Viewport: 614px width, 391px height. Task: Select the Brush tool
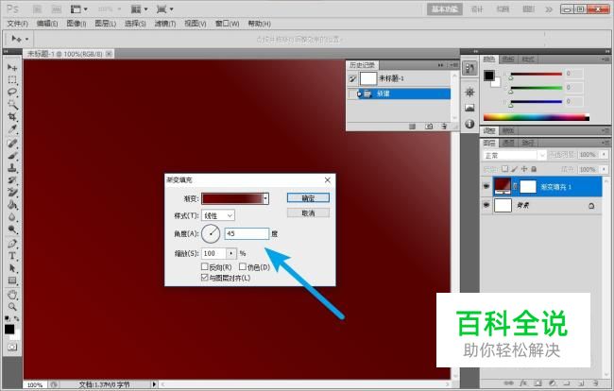click(12, 156)
